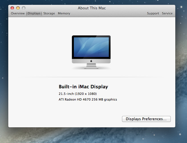This screenshot has height=143, width=187.
Task: Click the Displays Preferences… button
Action: pyautogui.click(x=146, y=119)
